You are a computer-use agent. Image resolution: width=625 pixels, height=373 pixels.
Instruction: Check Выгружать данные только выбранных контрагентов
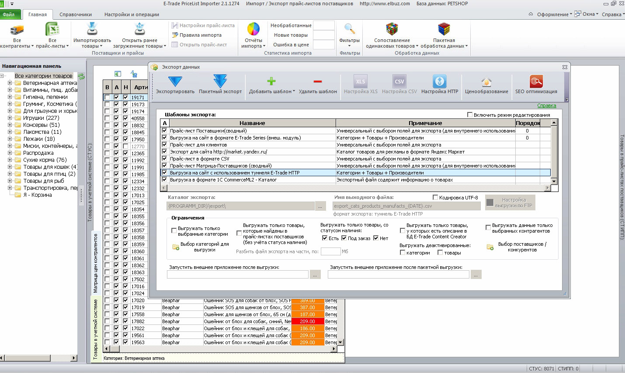point(488,228)
